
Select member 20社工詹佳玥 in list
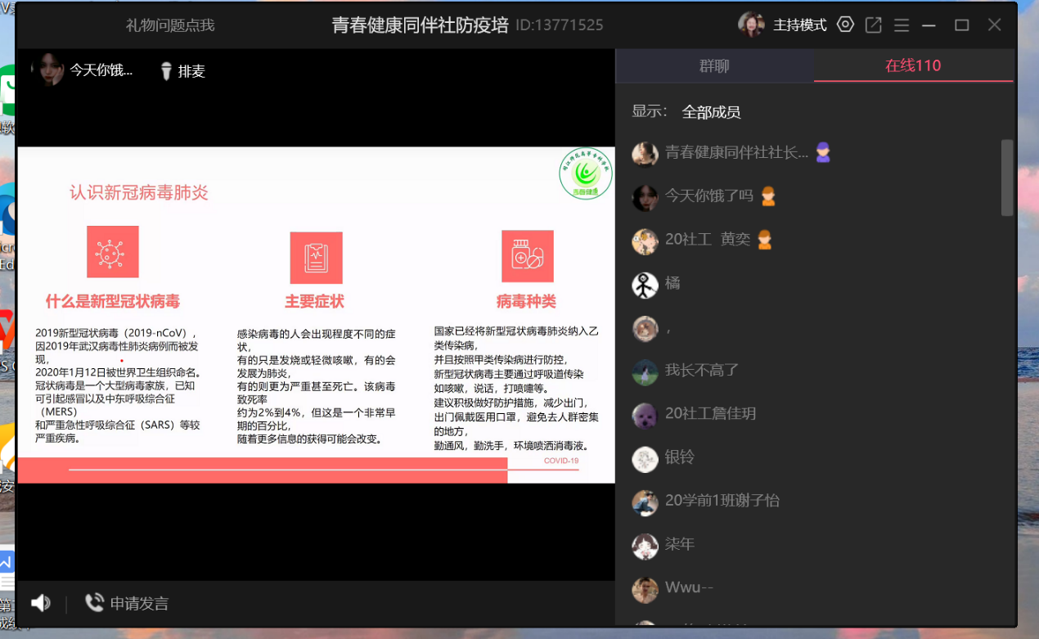(710, 414)
